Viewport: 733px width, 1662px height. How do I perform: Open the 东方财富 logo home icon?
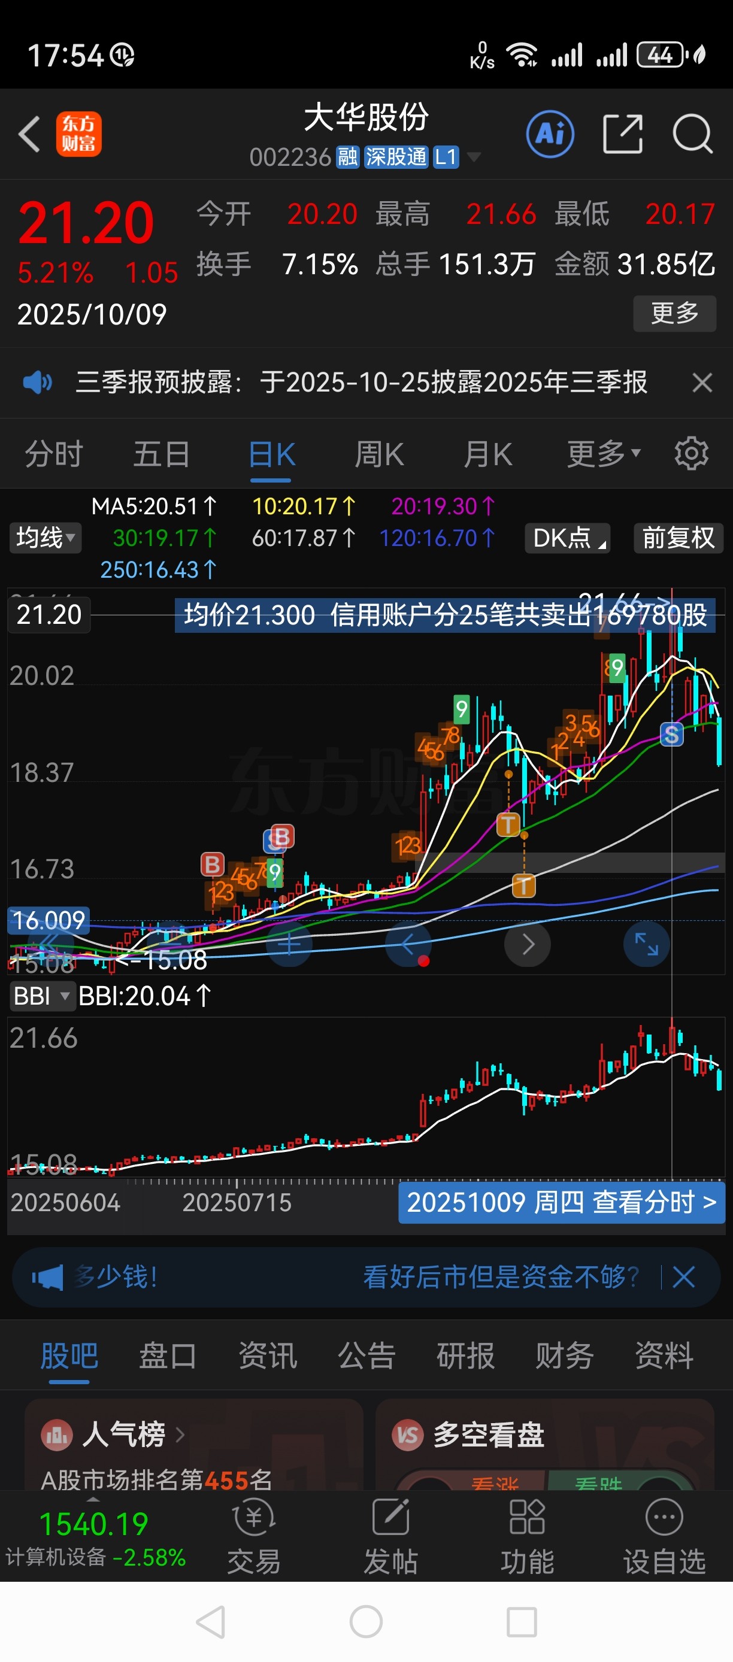(78, 134)
